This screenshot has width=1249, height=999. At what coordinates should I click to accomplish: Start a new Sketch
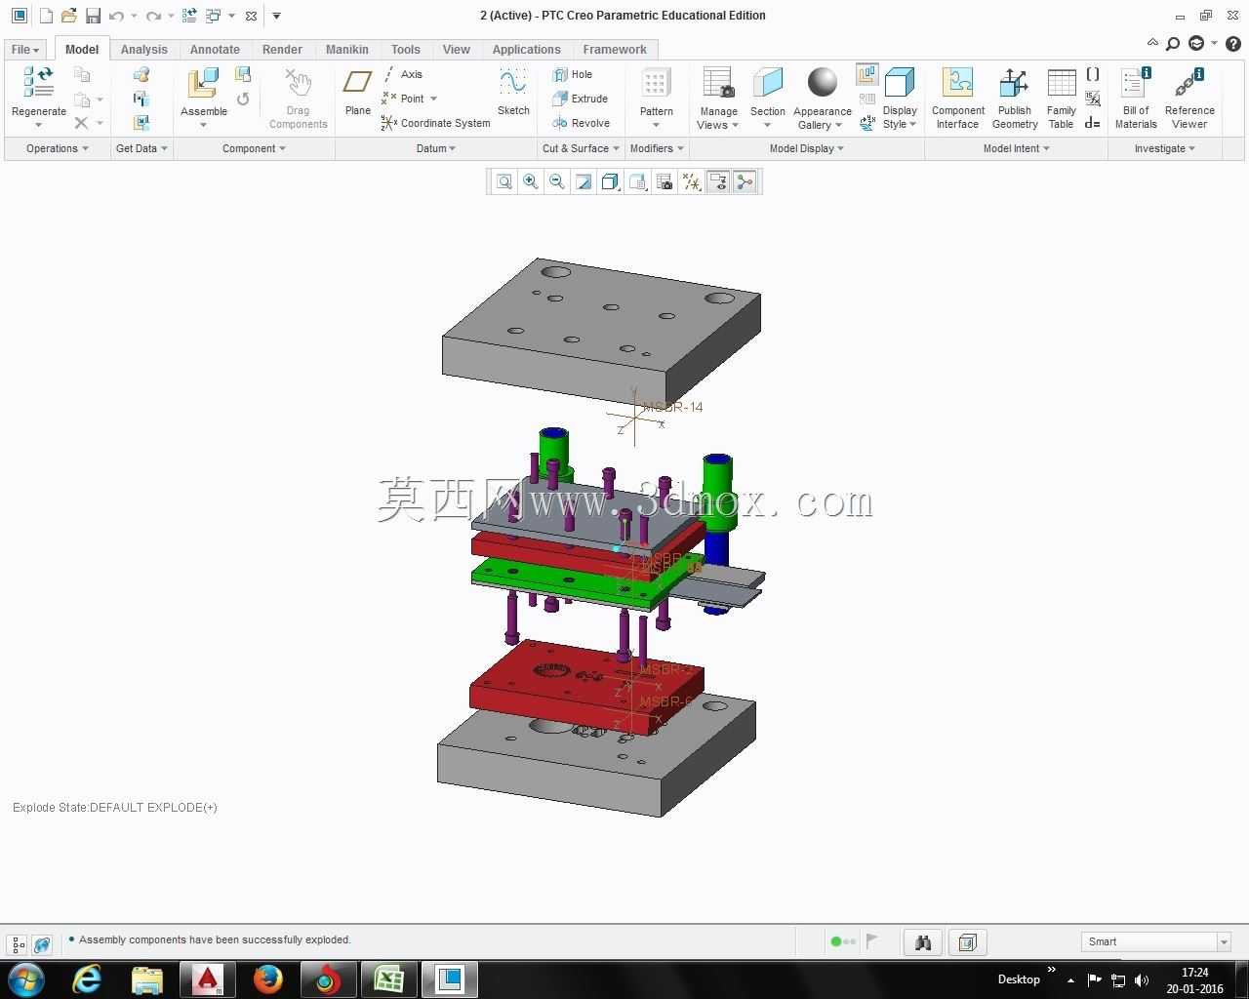coord(513,93)
